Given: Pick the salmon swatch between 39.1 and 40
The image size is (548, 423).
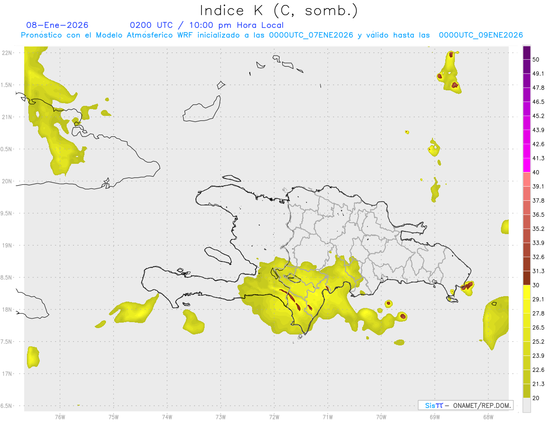Looking at the screenshot, I should (527, 179).
